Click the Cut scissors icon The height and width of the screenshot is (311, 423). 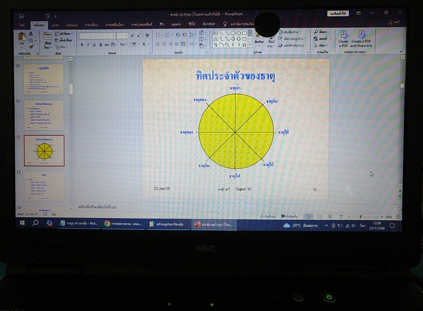31,34
